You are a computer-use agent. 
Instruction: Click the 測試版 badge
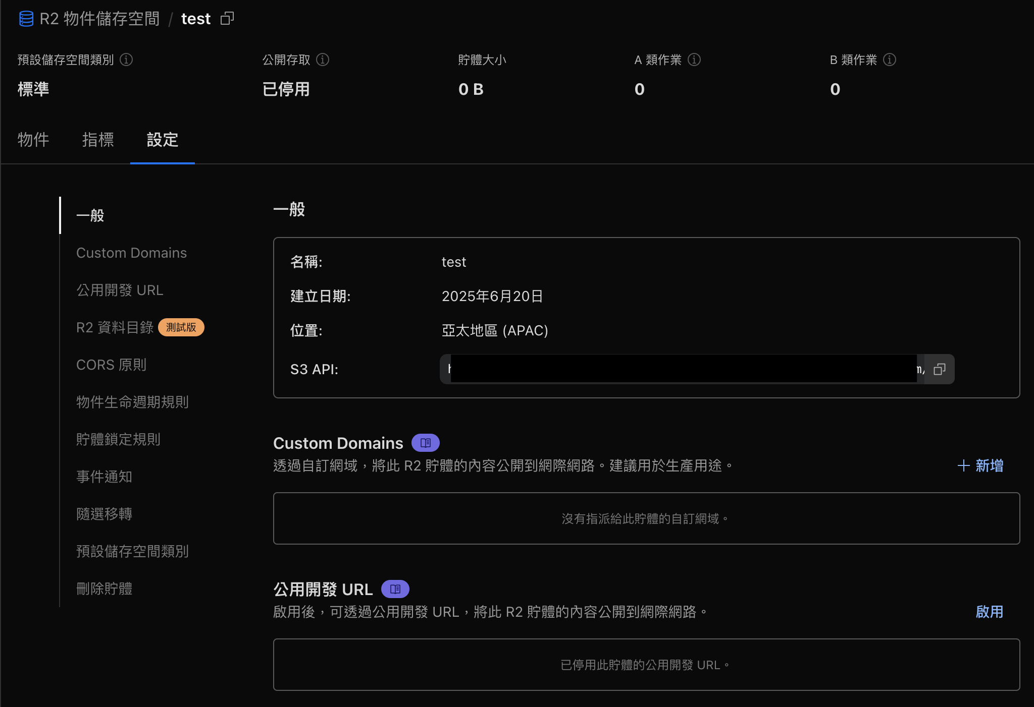pos(181,327)
